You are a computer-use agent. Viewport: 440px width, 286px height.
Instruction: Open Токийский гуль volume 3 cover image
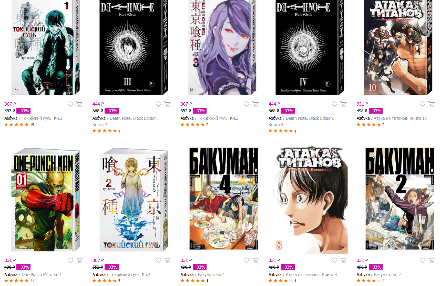(222, 47)
